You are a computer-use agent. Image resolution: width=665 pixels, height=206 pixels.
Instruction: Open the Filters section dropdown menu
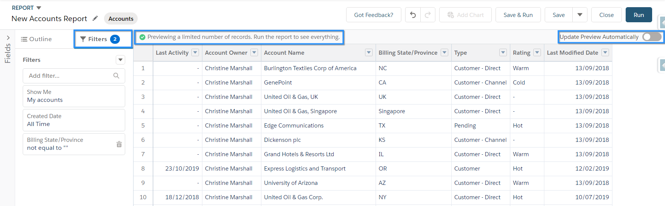[120, 60]
